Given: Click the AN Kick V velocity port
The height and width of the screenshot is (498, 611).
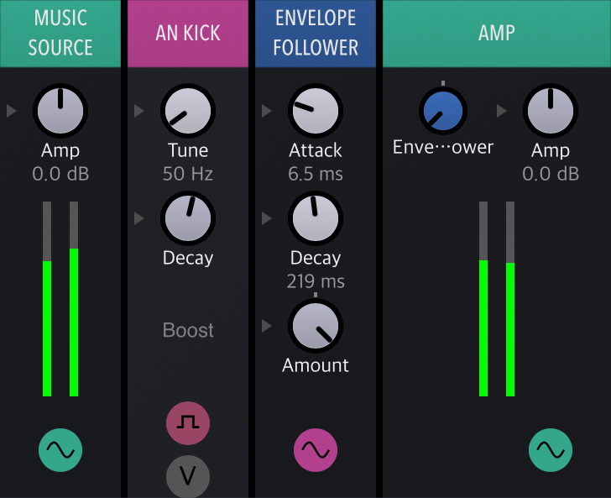Looking at the screenshot, I should (x=188, y=476).
